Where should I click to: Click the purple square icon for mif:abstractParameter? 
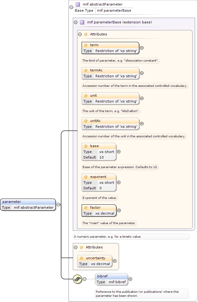point(78,4)
